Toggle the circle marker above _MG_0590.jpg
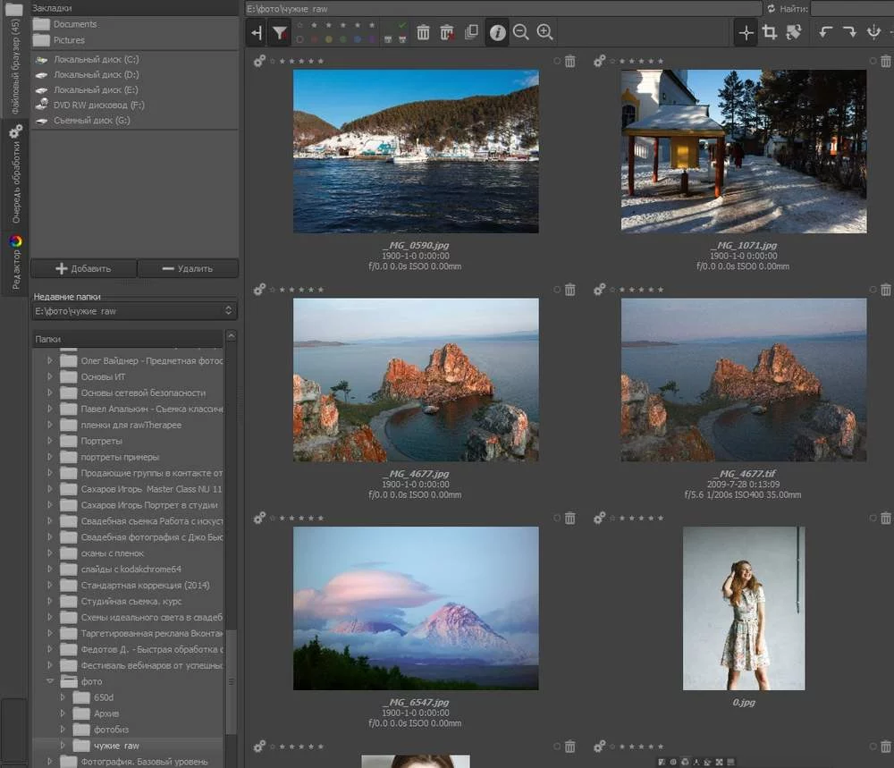 [x=557, y=62]
